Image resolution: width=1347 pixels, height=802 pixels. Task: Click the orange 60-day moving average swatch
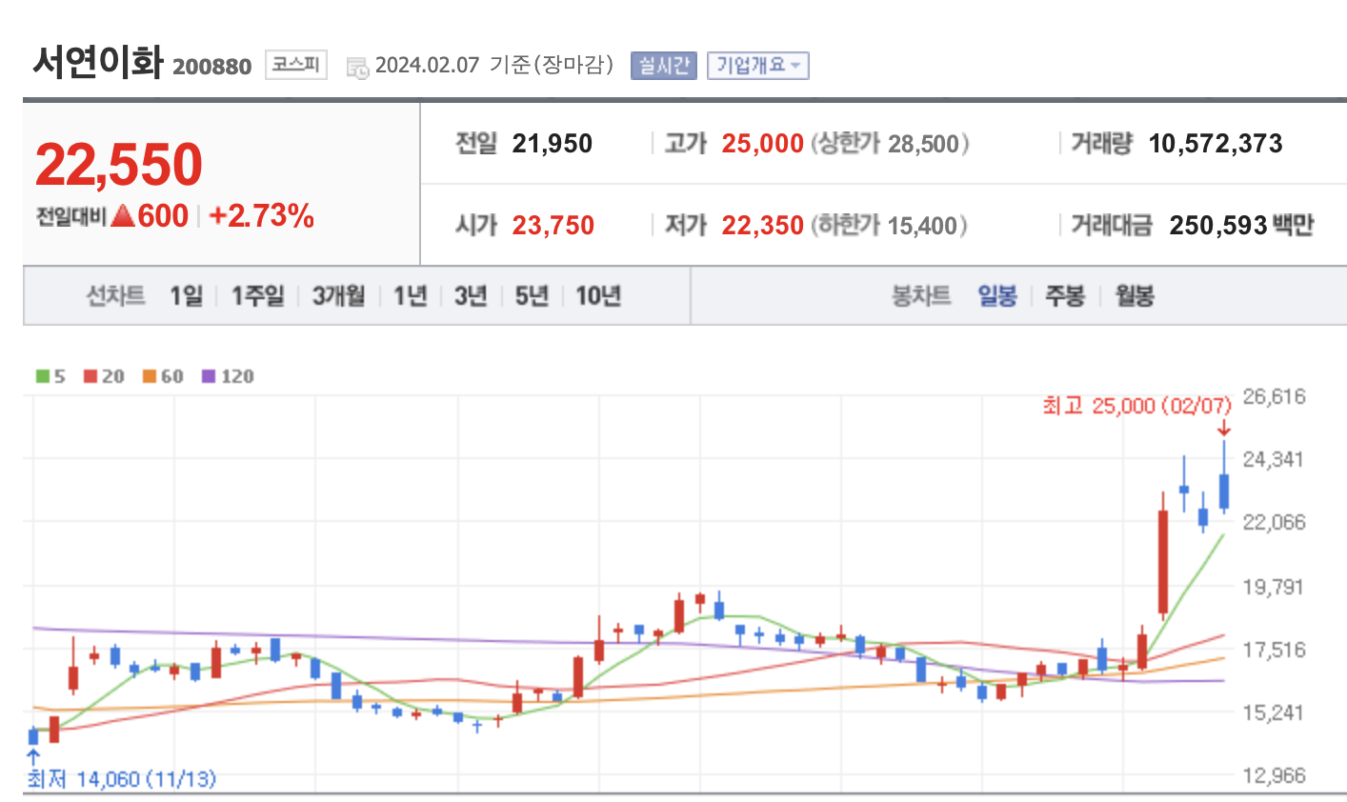[150, 376]
